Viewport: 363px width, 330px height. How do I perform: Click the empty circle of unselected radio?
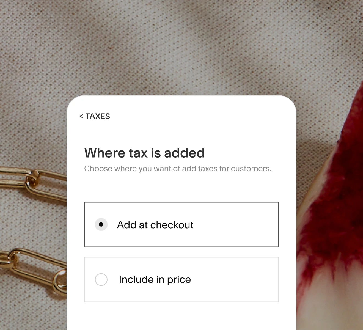point(101,279)
